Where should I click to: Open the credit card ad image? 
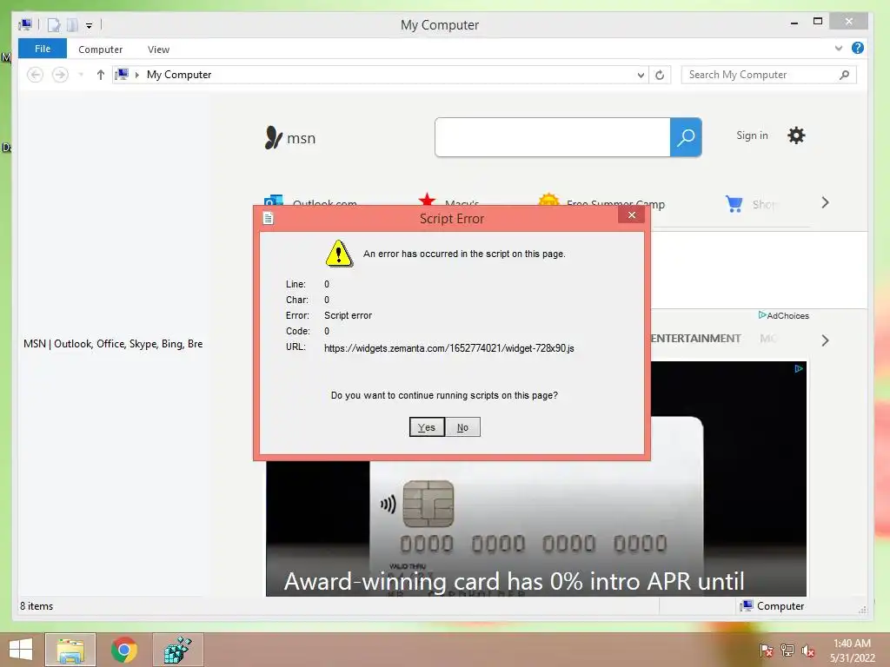(x=535, y=527)
